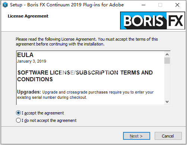Cancel the installation
187x145 pixels.
[168, 136]
